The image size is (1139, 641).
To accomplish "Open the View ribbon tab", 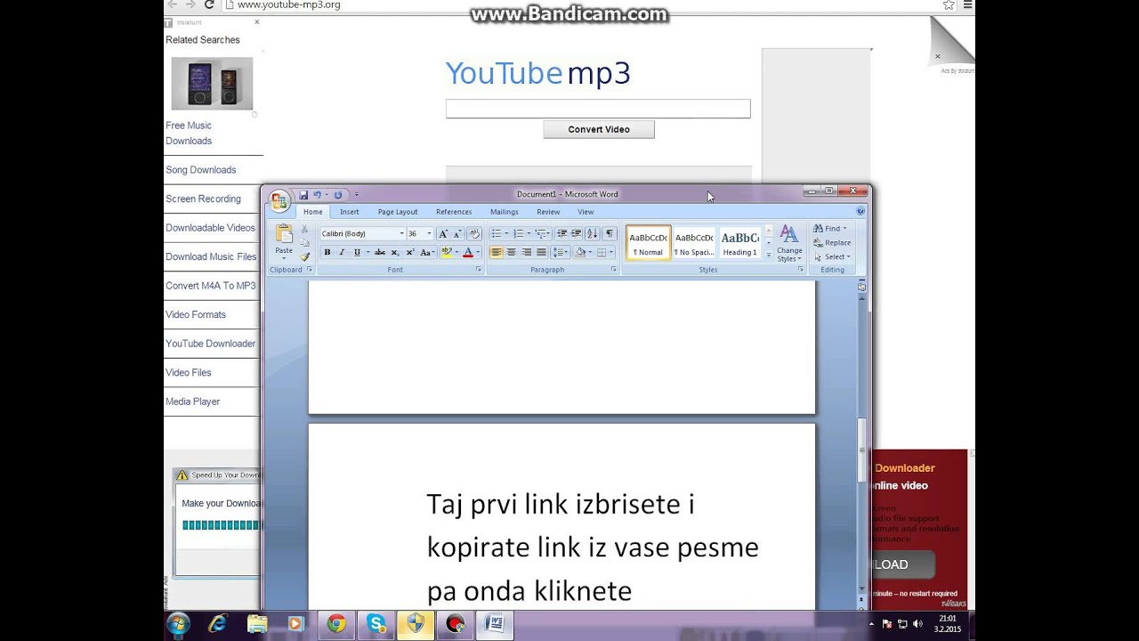I will click(586, 212).
